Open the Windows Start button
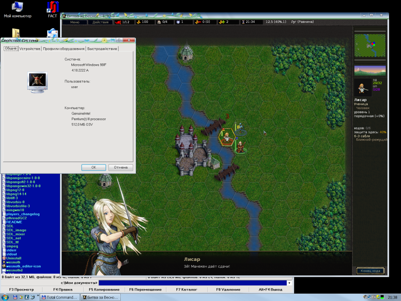This screenshot has height=301, width=401. pyautogui.click(x=5, y=297)
